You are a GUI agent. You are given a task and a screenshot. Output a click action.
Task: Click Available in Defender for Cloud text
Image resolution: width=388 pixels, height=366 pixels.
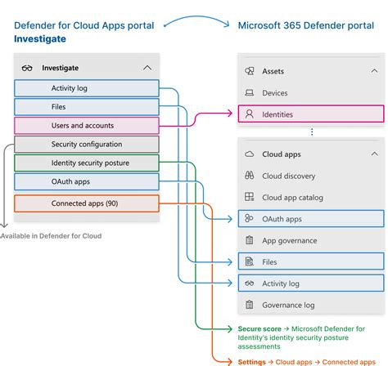(51, 236)
